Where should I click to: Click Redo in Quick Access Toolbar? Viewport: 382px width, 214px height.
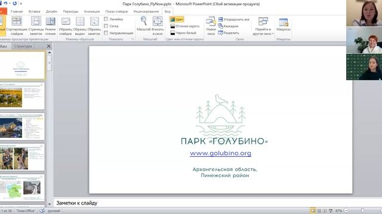[x=14, y=4]
